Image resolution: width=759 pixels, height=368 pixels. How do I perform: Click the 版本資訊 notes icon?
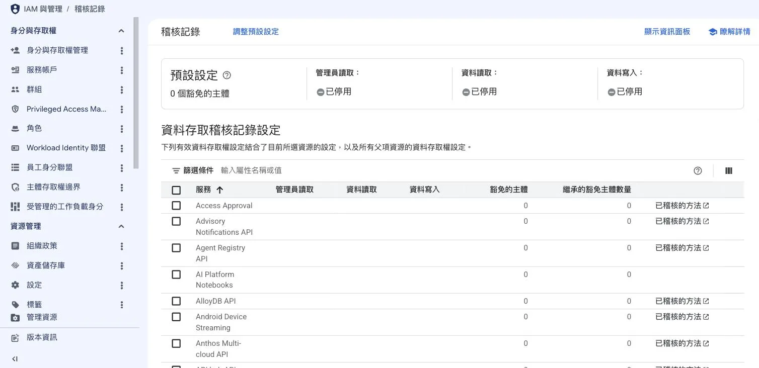(x=15, y=338)
